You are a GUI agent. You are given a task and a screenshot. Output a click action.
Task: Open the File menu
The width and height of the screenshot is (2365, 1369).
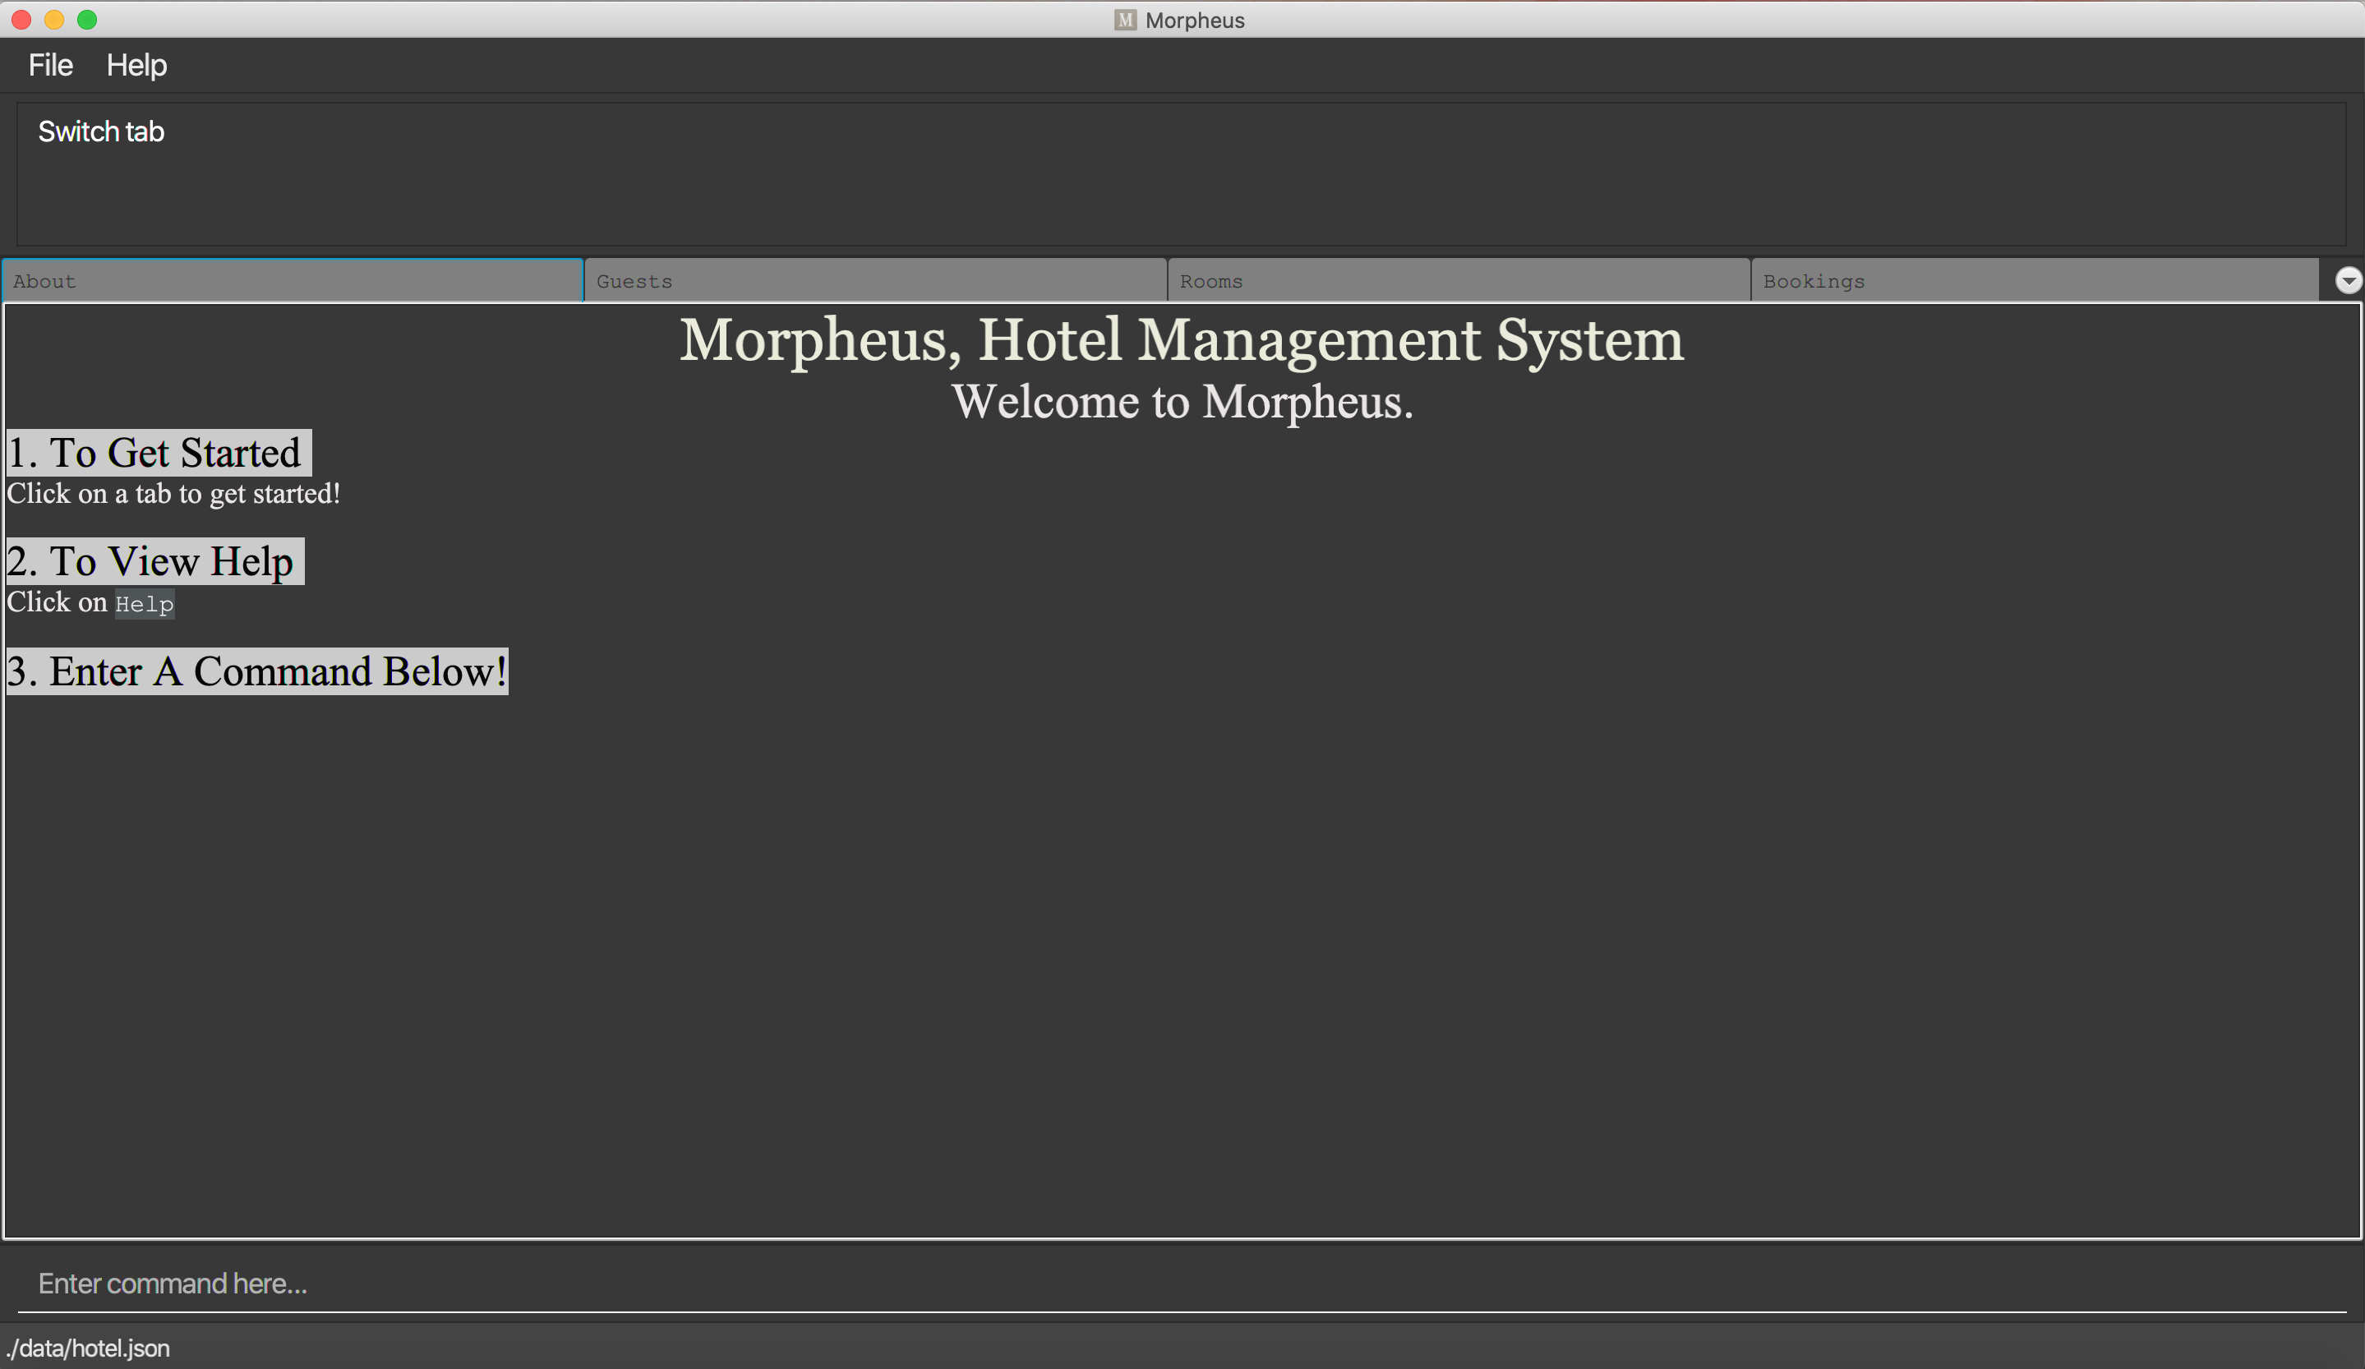click(x=49, y=65)
